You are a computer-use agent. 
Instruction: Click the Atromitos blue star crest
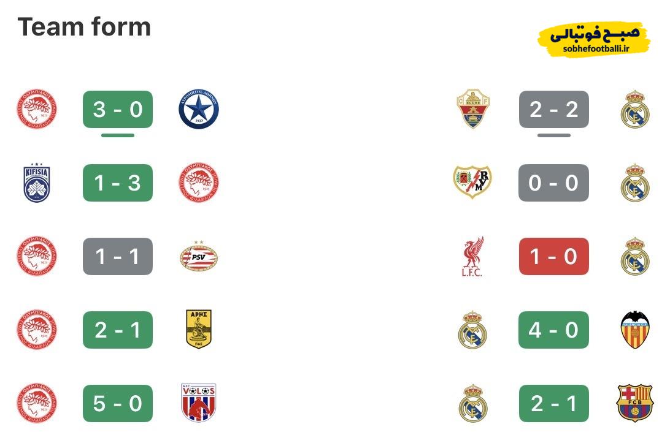pos(198,110)
